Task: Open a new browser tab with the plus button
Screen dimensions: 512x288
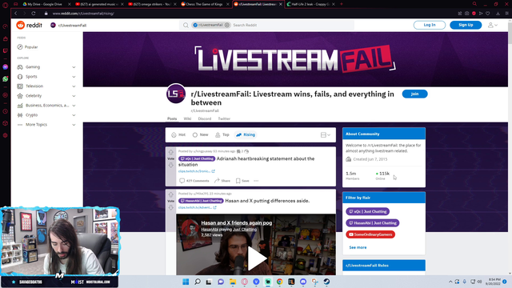Action: [342, 4]
